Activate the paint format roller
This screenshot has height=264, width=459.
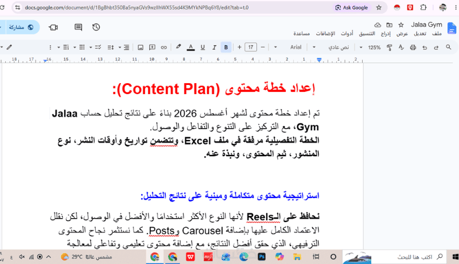(x=390, y=48)
